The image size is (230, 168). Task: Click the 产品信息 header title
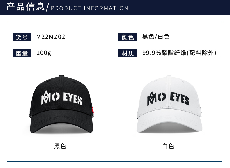click(x=25, y=7)
